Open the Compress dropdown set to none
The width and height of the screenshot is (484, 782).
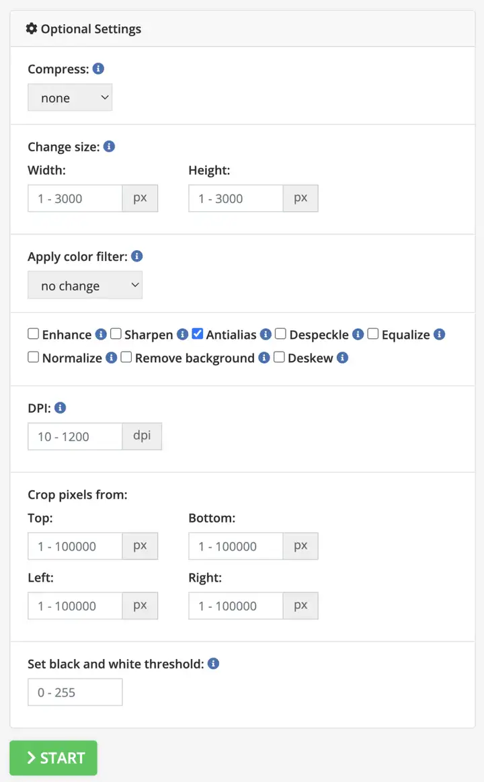tap(70, 97)
